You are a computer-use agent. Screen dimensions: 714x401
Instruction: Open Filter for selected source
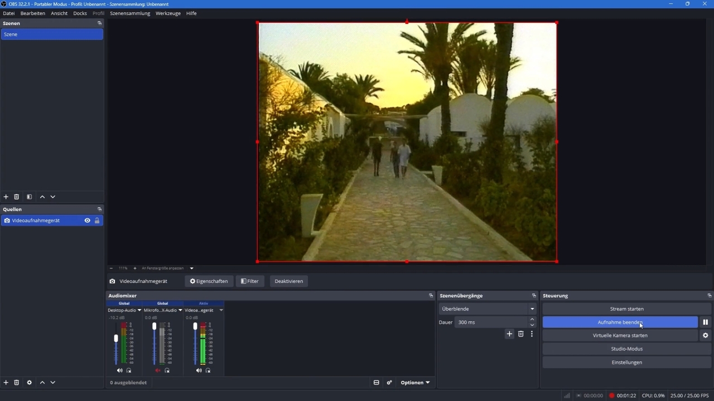(x=250, y=281)
